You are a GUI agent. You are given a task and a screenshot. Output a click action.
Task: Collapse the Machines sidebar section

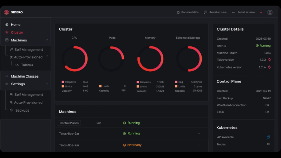(47, 40)
